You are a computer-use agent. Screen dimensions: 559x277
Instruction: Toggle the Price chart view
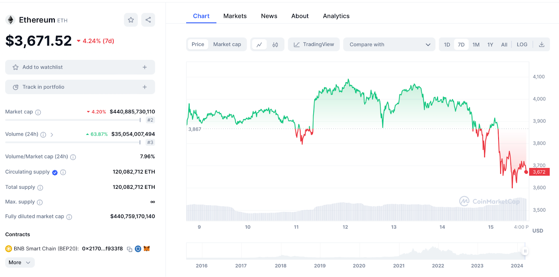pyautogui.click(x=198, y=44)
